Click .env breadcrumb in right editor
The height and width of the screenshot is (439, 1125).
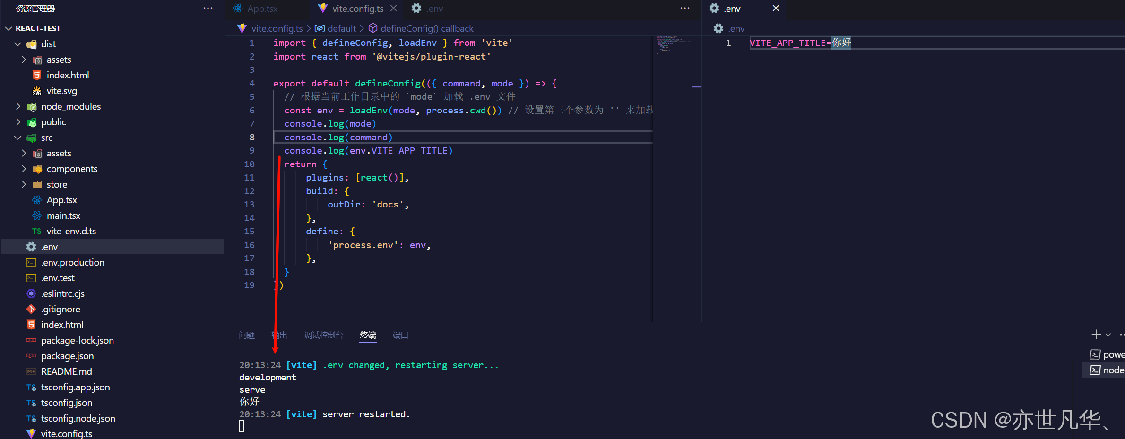(736, 28)
